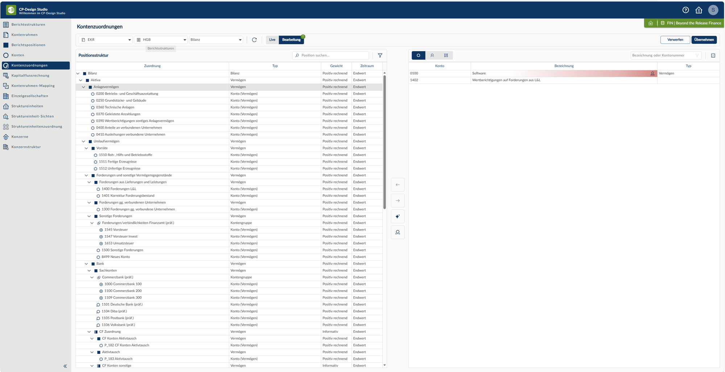Open Kontenrahmen-Mapping in the sidebar
This screenshot has height=372, width=725.
(33, 86)
